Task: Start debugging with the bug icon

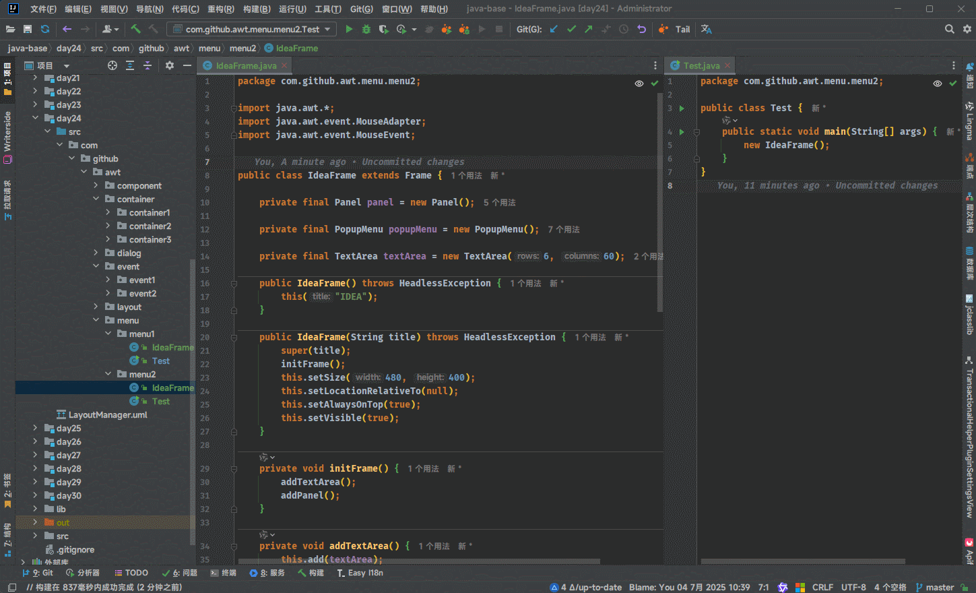Action: (x=366, y=29)
